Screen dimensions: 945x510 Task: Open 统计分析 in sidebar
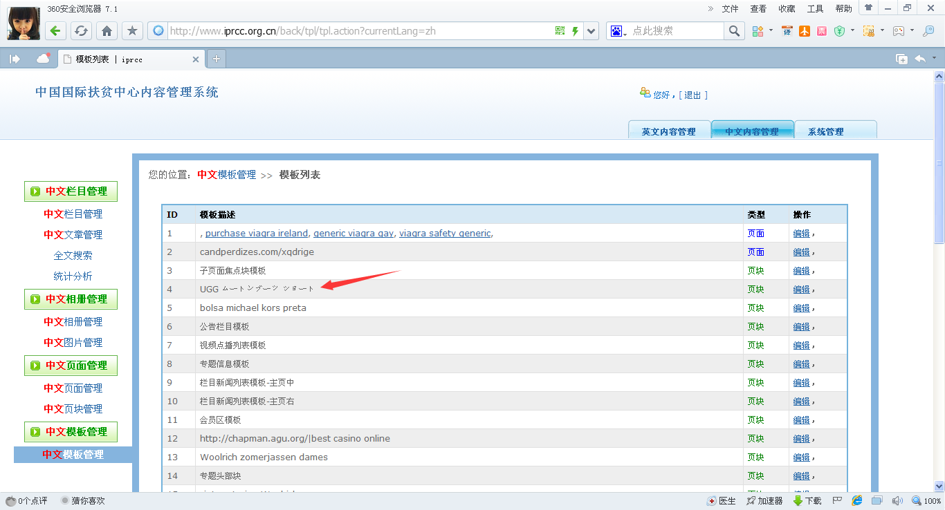[x=73, y=276]
